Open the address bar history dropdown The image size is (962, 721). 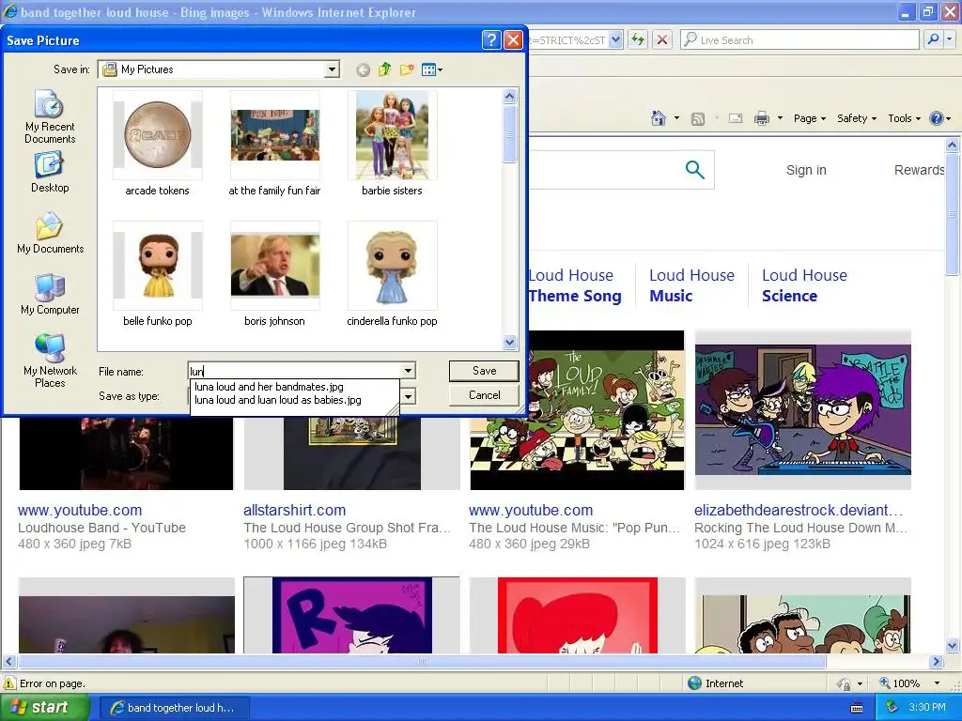616,39
